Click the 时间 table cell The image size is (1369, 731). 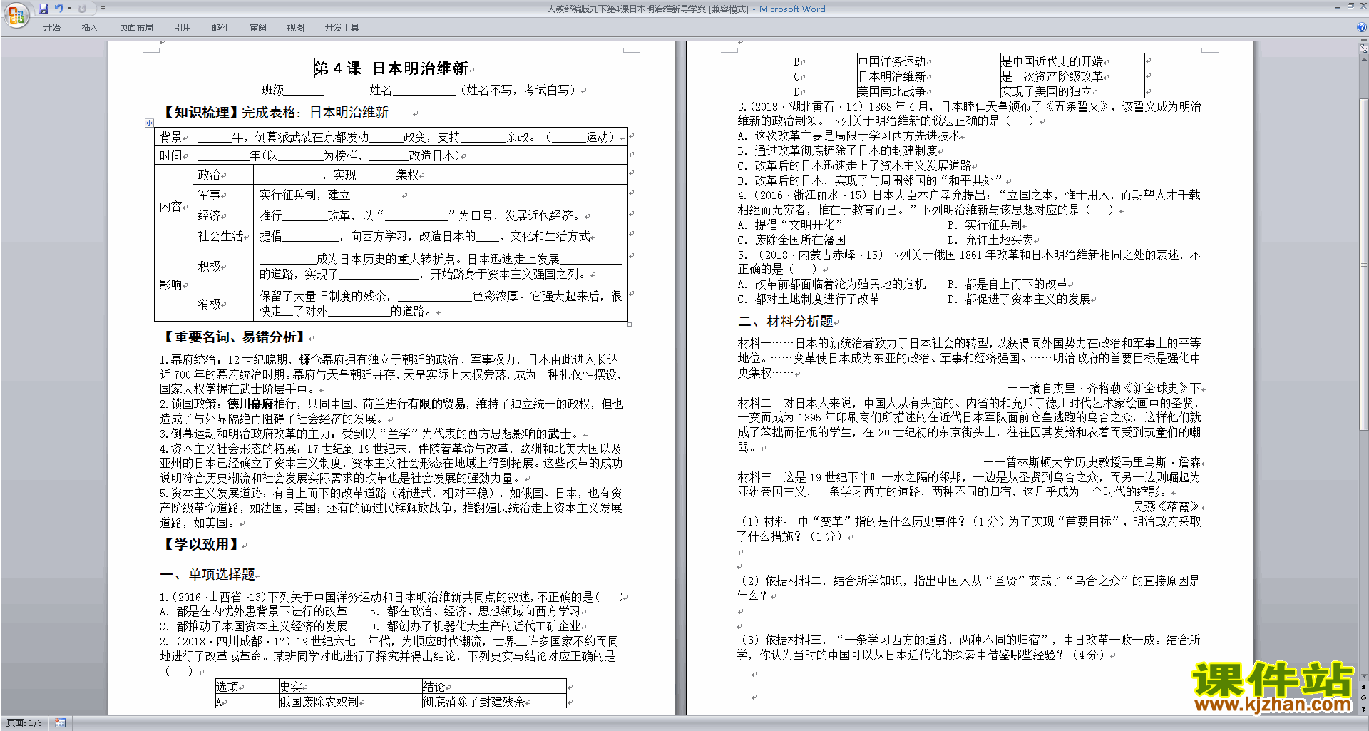click(174, 155)
